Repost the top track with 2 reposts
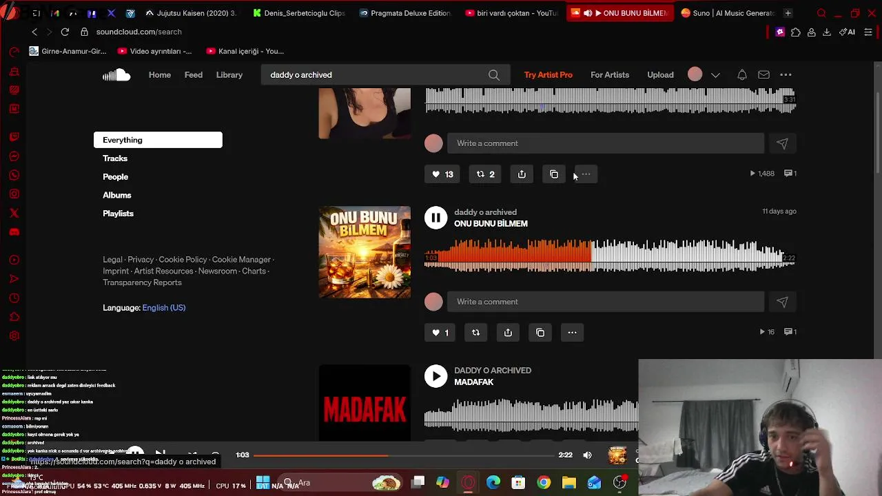 [x=486, y=174]
